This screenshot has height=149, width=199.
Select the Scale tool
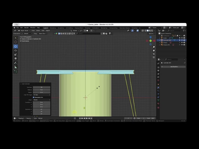pos(16,55)
